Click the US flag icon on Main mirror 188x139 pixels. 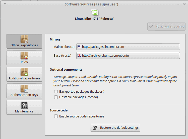click(79, 47)
